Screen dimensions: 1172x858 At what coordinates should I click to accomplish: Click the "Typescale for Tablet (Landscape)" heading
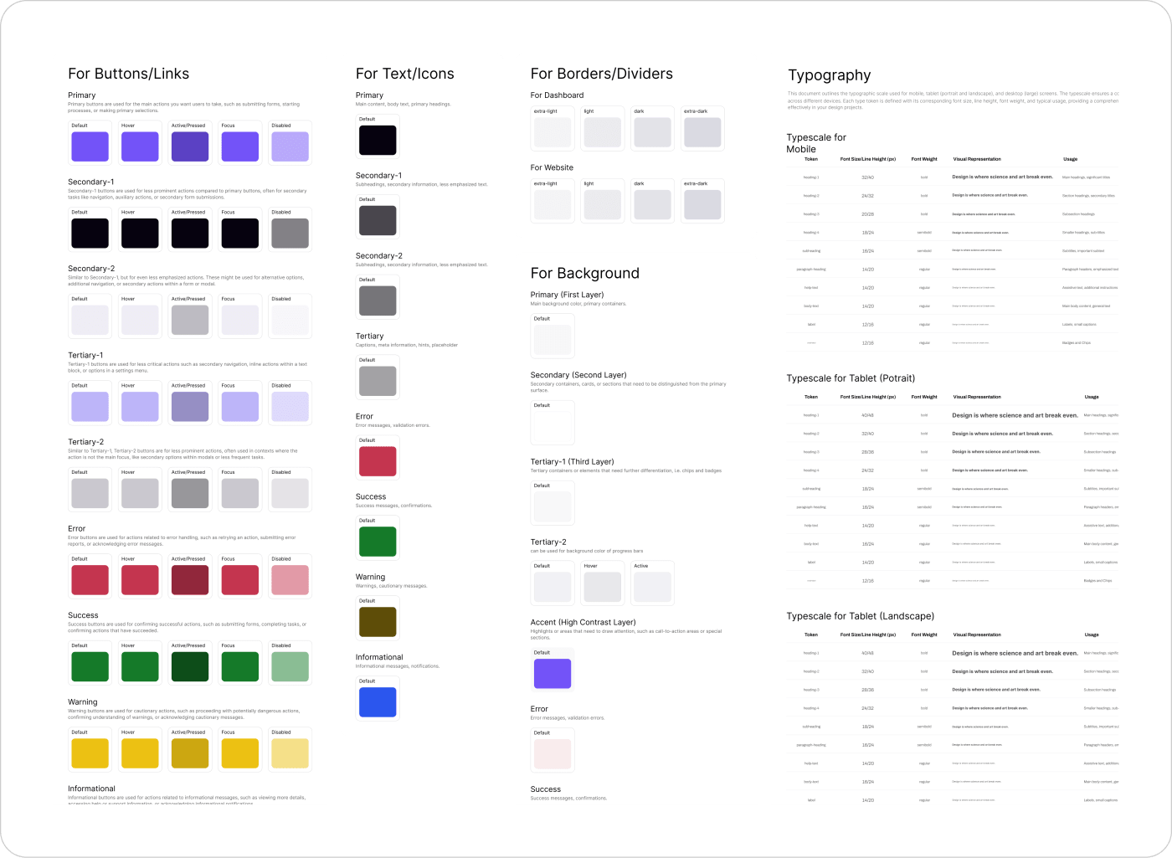tap(861, 616)
